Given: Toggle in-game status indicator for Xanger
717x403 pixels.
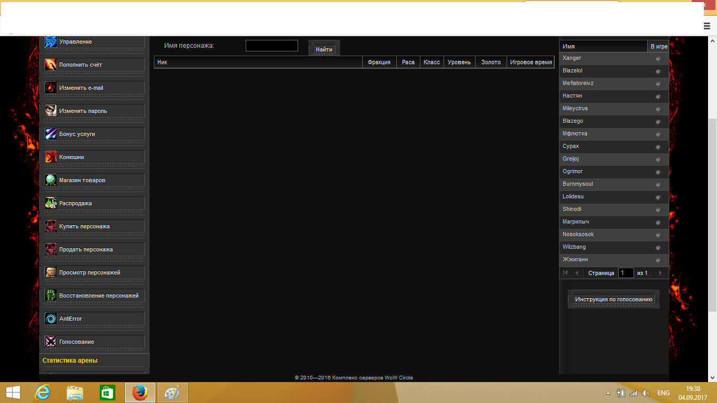Looking at the screenshot, I should [x=658, y=59].
